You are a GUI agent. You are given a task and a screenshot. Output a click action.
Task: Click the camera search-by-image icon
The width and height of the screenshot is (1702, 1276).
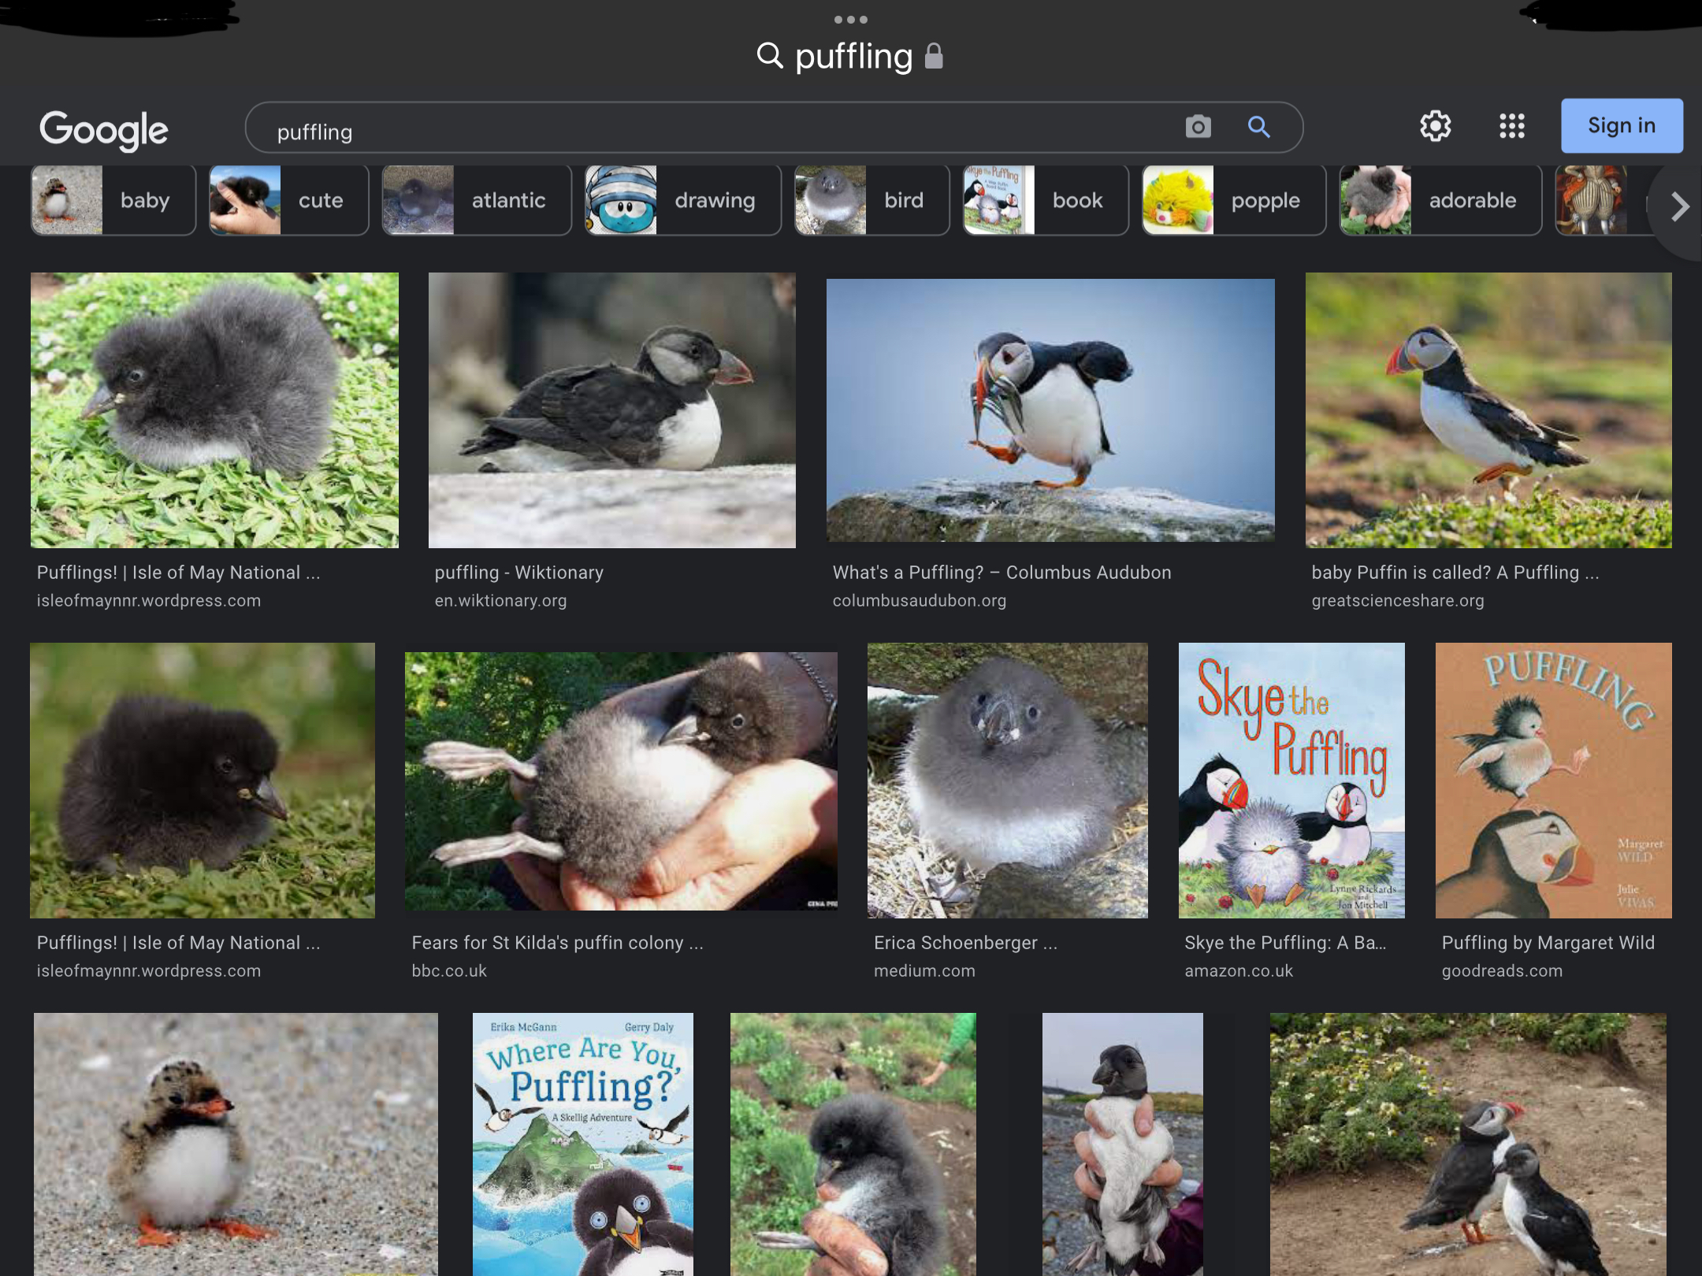1198,127
